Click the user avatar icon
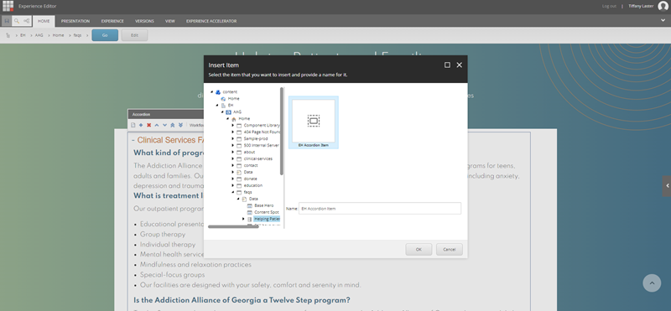 pos(663,6)
